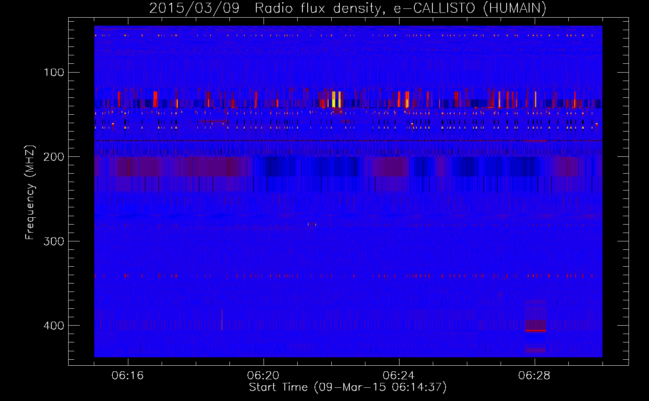Viewport: 649px width, 401px height.
Task: Click the 06:28 time tick label
Action: click(x=535, y=376)
